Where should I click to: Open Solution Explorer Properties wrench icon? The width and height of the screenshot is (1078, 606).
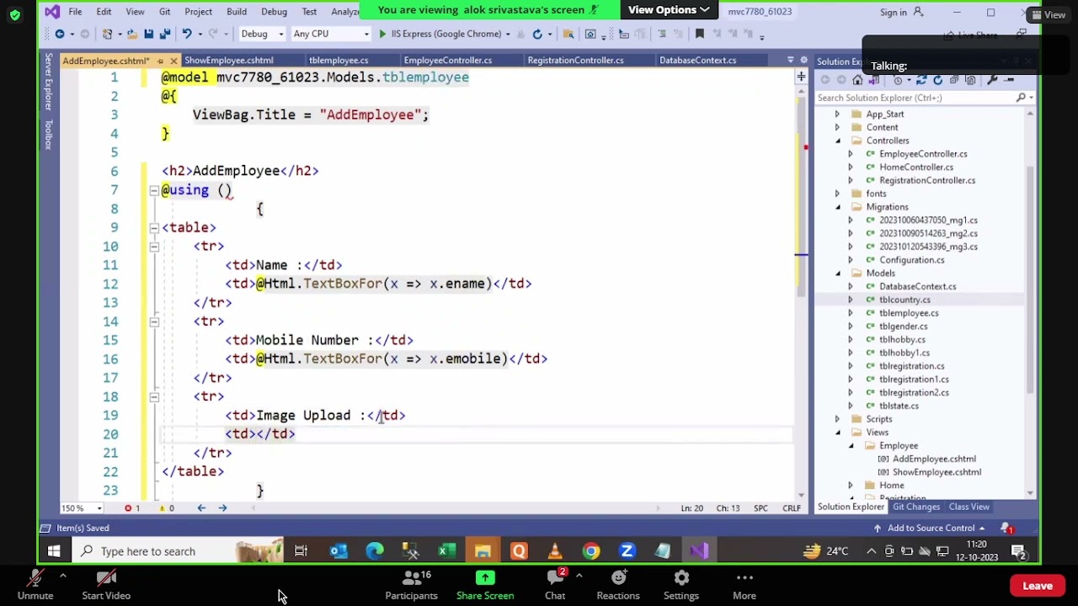[x=993, y=80]
